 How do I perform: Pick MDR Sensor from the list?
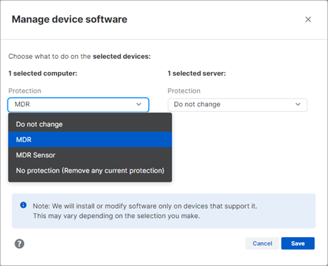pyautogui.click(x=90, y=155)
